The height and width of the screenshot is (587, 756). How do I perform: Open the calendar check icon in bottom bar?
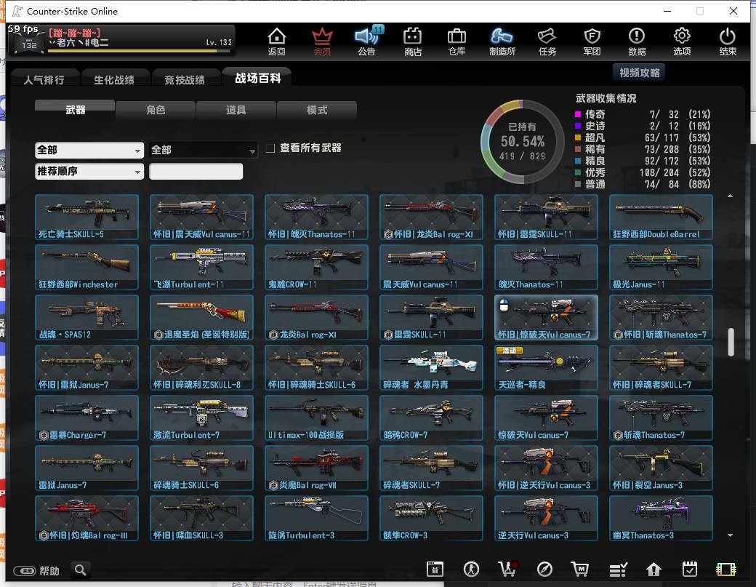click(x=690, y=570)
